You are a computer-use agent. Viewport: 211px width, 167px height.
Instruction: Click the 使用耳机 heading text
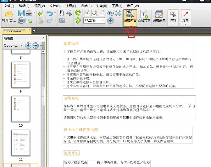click(x=71, y=153)
